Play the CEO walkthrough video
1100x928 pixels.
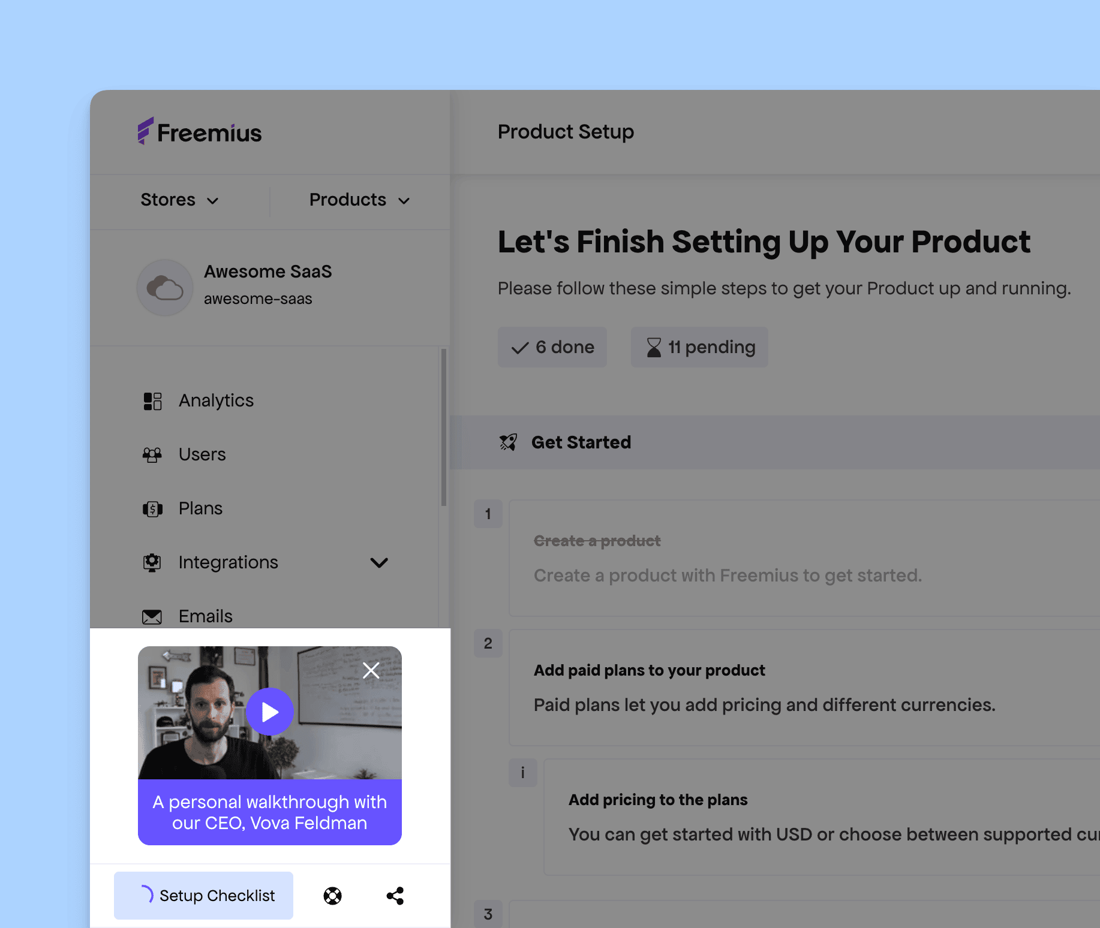click(270, 712)
